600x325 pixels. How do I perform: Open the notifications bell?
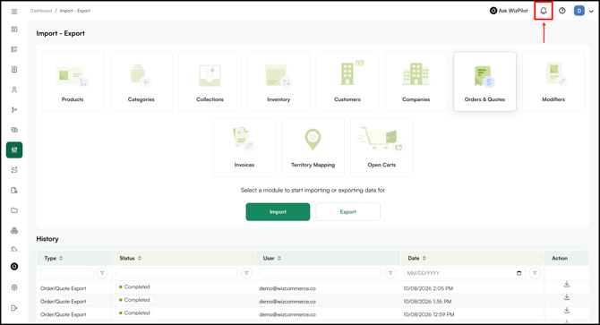pos(544,11)
